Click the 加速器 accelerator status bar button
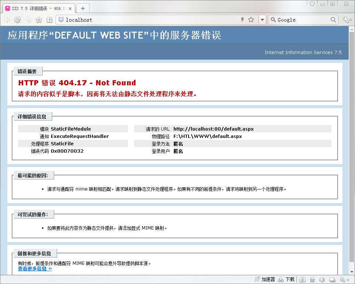 coord(265,280)
